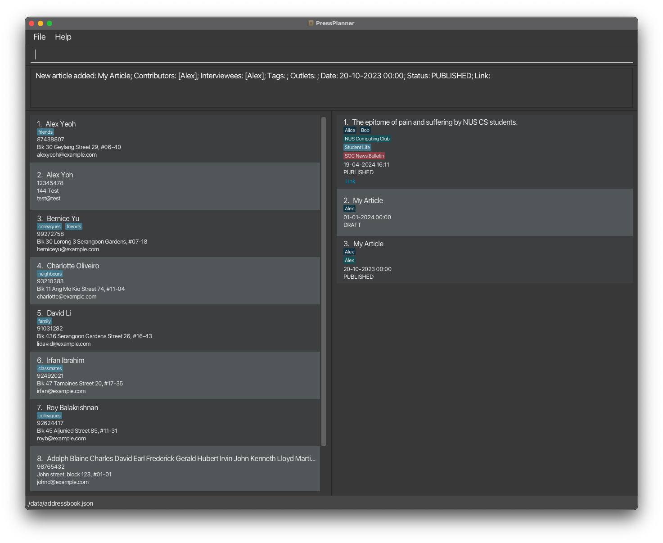Click the address 144 Test
Image resolution: width=663 pixels, height=543 pixels.
pyautogui.click(x=48, y=191)
